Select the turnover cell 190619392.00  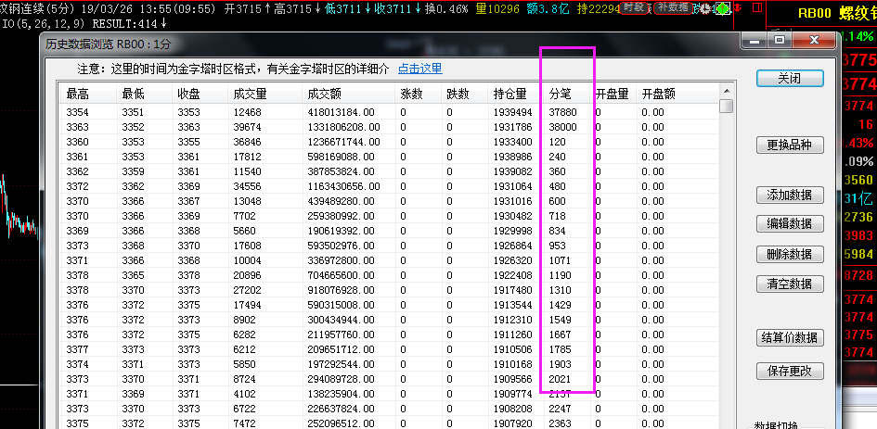pos(341,231)
